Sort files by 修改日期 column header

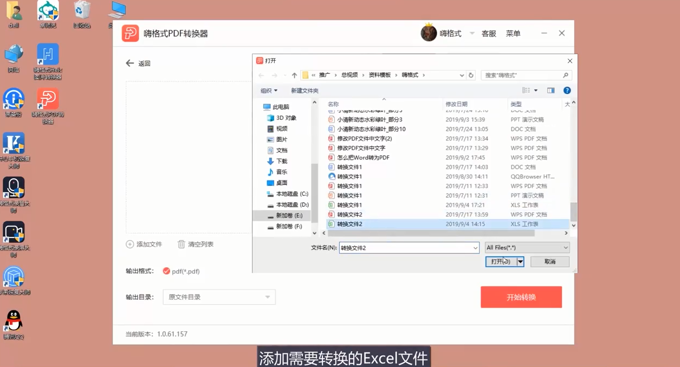(456, 104)
